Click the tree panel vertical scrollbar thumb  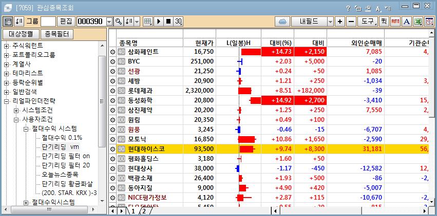(102, 102)
